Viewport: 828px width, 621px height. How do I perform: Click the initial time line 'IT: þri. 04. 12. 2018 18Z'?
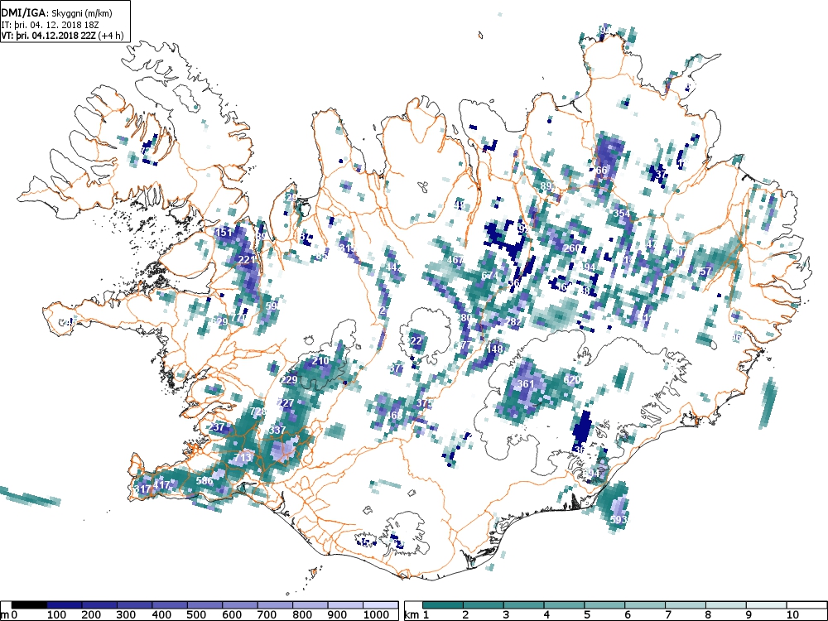50,24
